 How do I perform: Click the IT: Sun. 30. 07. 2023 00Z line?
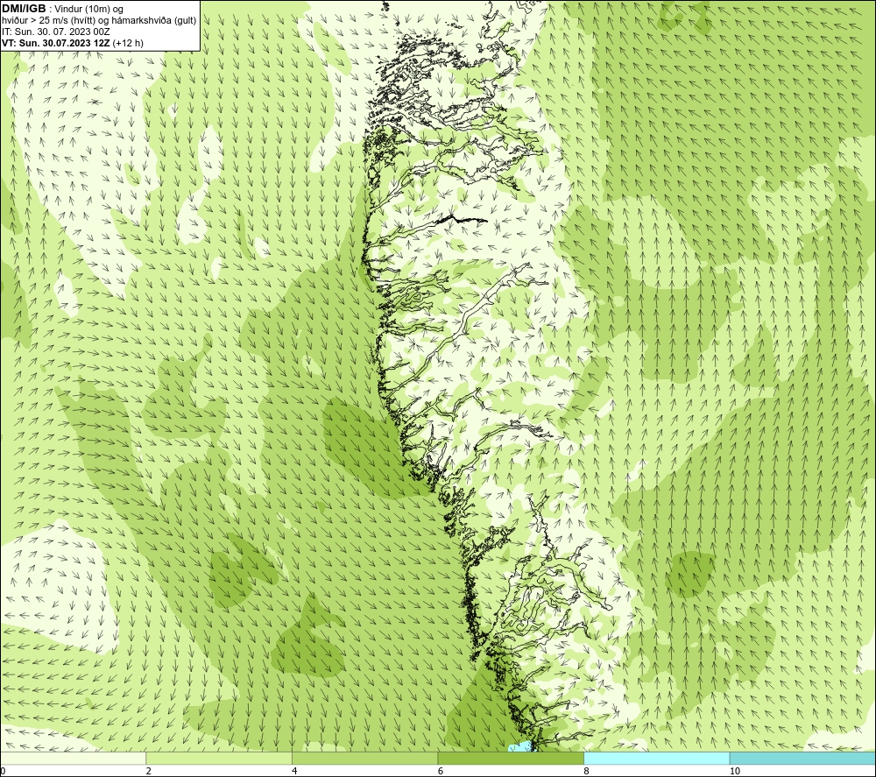click(56, 32)
